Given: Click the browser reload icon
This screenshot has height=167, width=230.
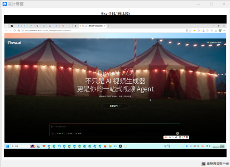Looking at the screenshot, I should (x=15, y=30).
